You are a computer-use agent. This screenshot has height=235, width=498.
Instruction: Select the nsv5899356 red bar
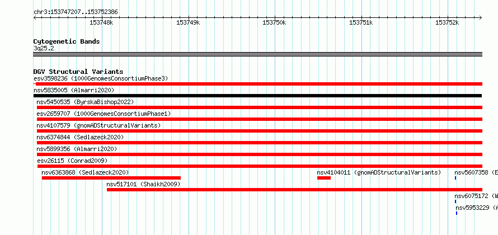coord(260,154)
